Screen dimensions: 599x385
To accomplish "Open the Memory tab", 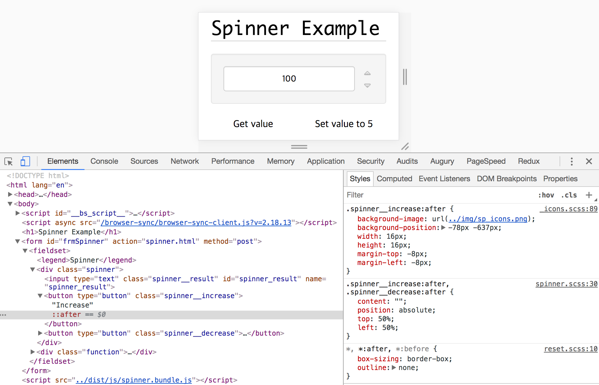I will click(x=281, y=161).
